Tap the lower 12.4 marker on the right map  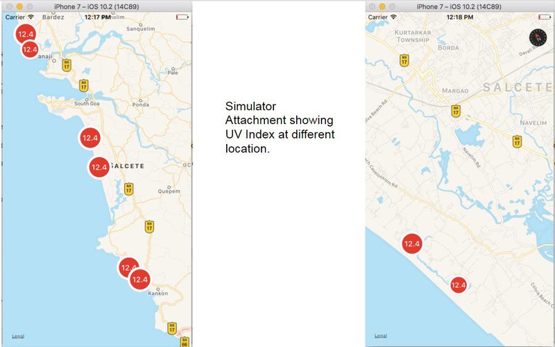(458, 285)
